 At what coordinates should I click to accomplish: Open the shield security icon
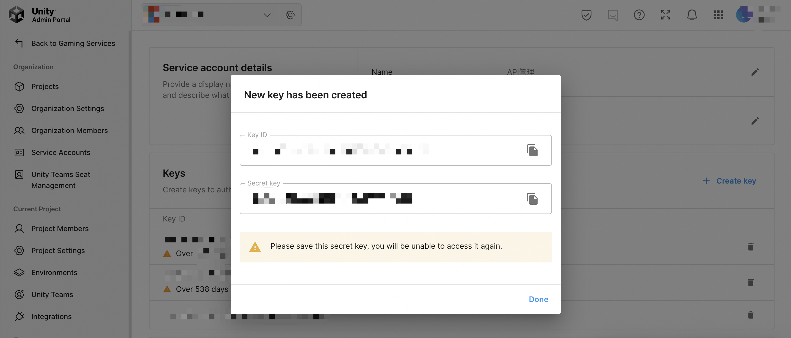click(x=586, y=15)
